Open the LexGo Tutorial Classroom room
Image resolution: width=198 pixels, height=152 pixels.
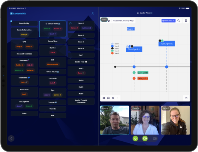(81, 101)
